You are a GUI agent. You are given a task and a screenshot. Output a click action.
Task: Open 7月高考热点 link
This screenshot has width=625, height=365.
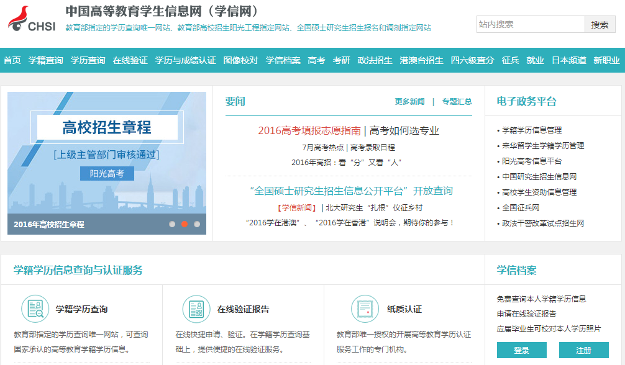323,148
